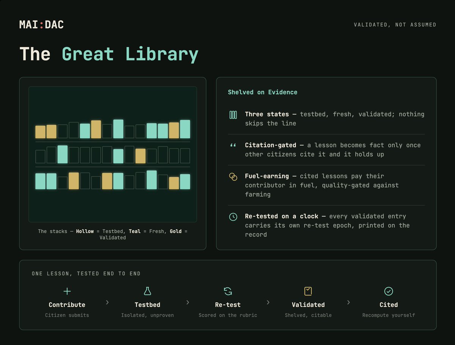Select the Re-test step label
This screenshot has width=455, height=345.
point(228,305)
